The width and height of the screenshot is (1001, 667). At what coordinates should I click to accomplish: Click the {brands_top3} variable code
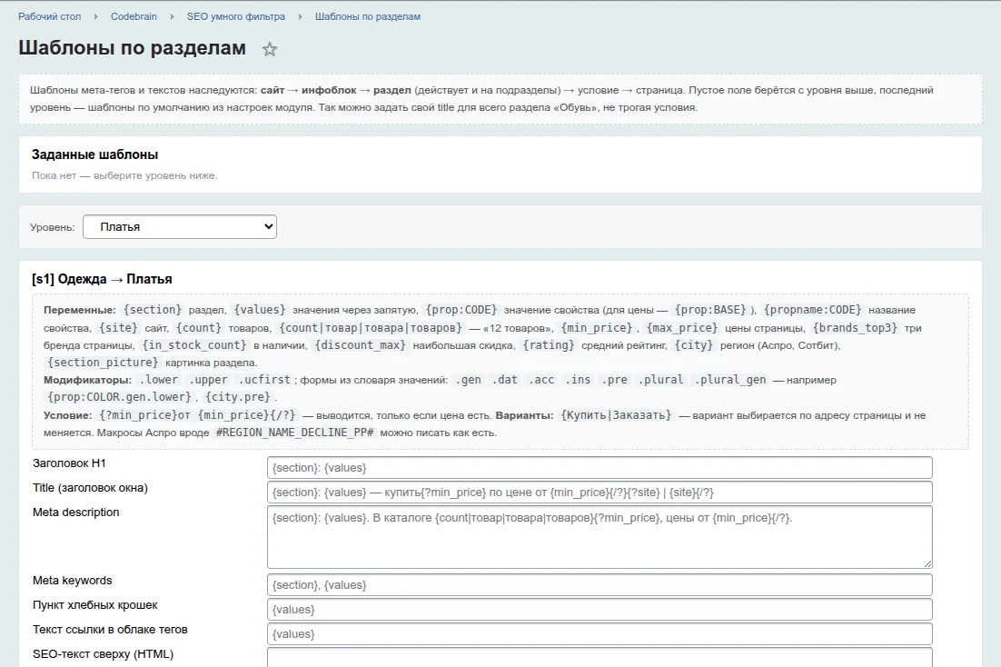pyautogui.click(x=856, y=328)
